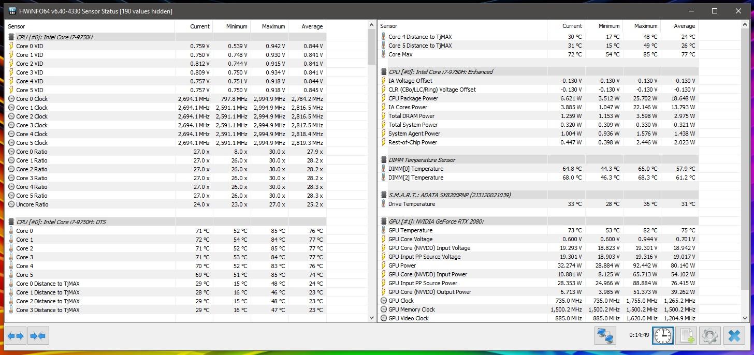The image size is (754, 355).
Task: Click the CPU Package Power lightning icon
Action: pos(384,98)
